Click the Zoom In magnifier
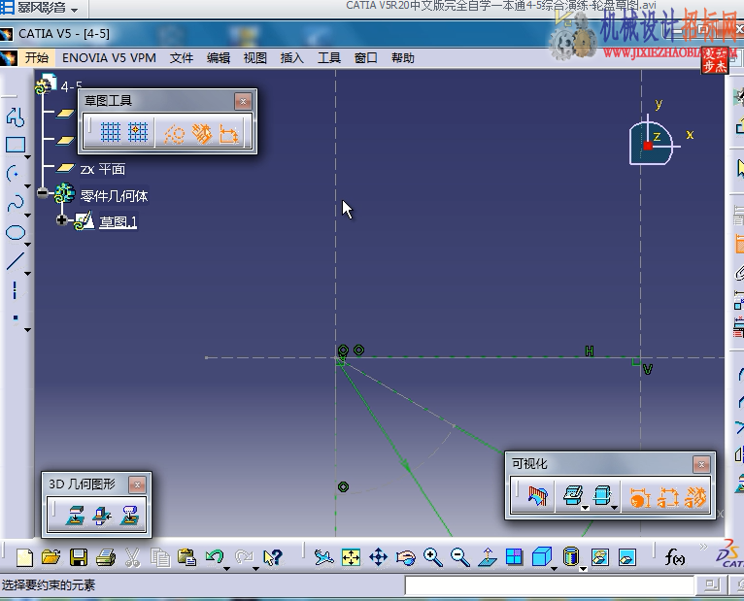 [433, 557]
